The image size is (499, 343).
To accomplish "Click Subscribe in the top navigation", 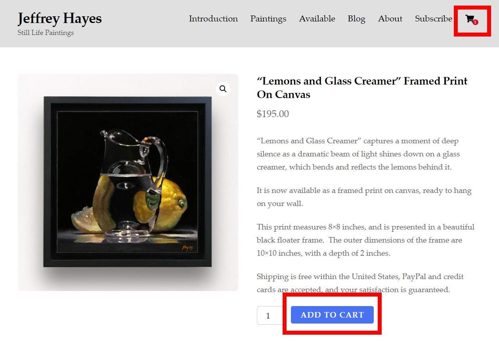I will pos(433,19).
